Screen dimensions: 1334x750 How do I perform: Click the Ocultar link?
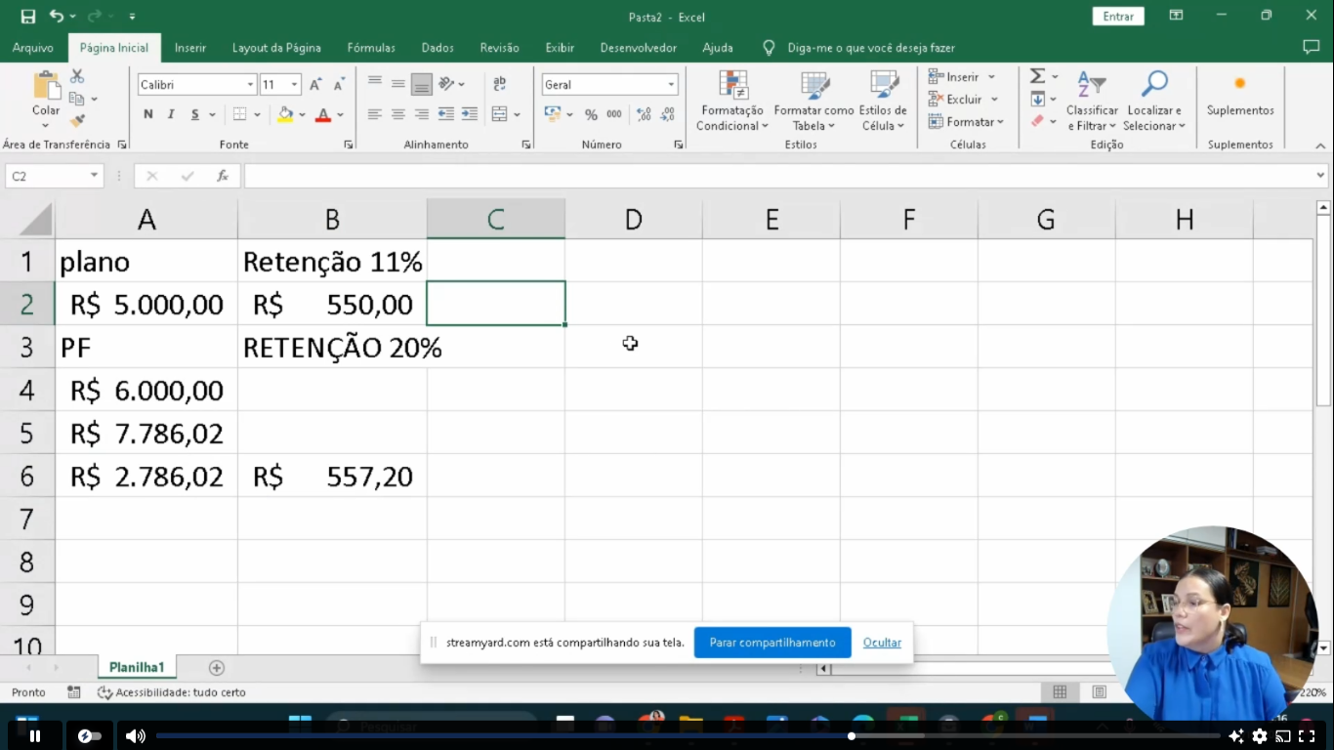pyautogui.click(x=882, y=643)
